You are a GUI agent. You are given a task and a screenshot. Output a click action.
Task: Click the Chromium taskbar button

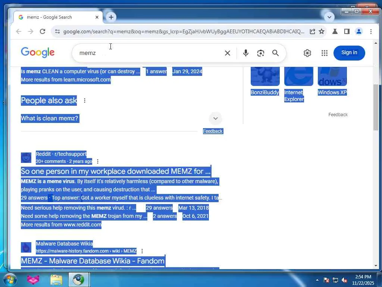(79, 280)
